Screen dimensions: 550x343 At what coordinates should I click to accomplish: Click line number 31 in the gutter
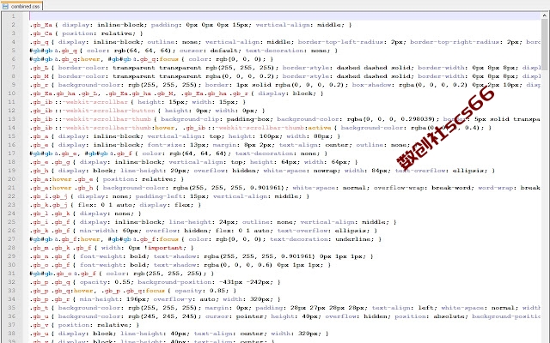click(11, 274)
